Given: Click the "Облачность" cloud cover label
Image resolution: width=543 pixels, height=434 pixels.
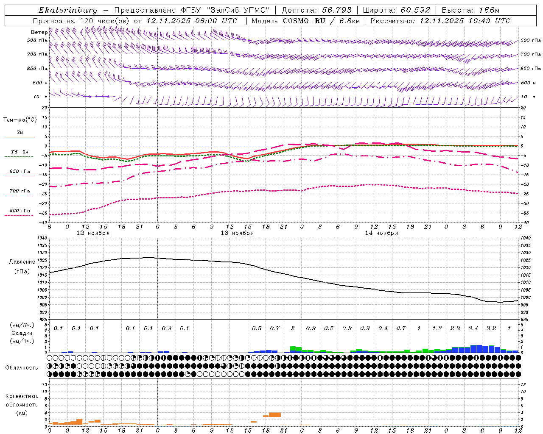Looking at the screenshot, I should pyautogui.click(x=22, y=368).
